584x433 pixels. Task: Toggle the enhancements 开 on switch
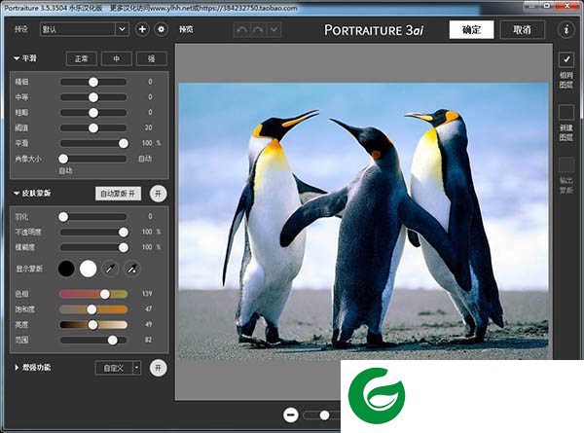tap(159, 368)
